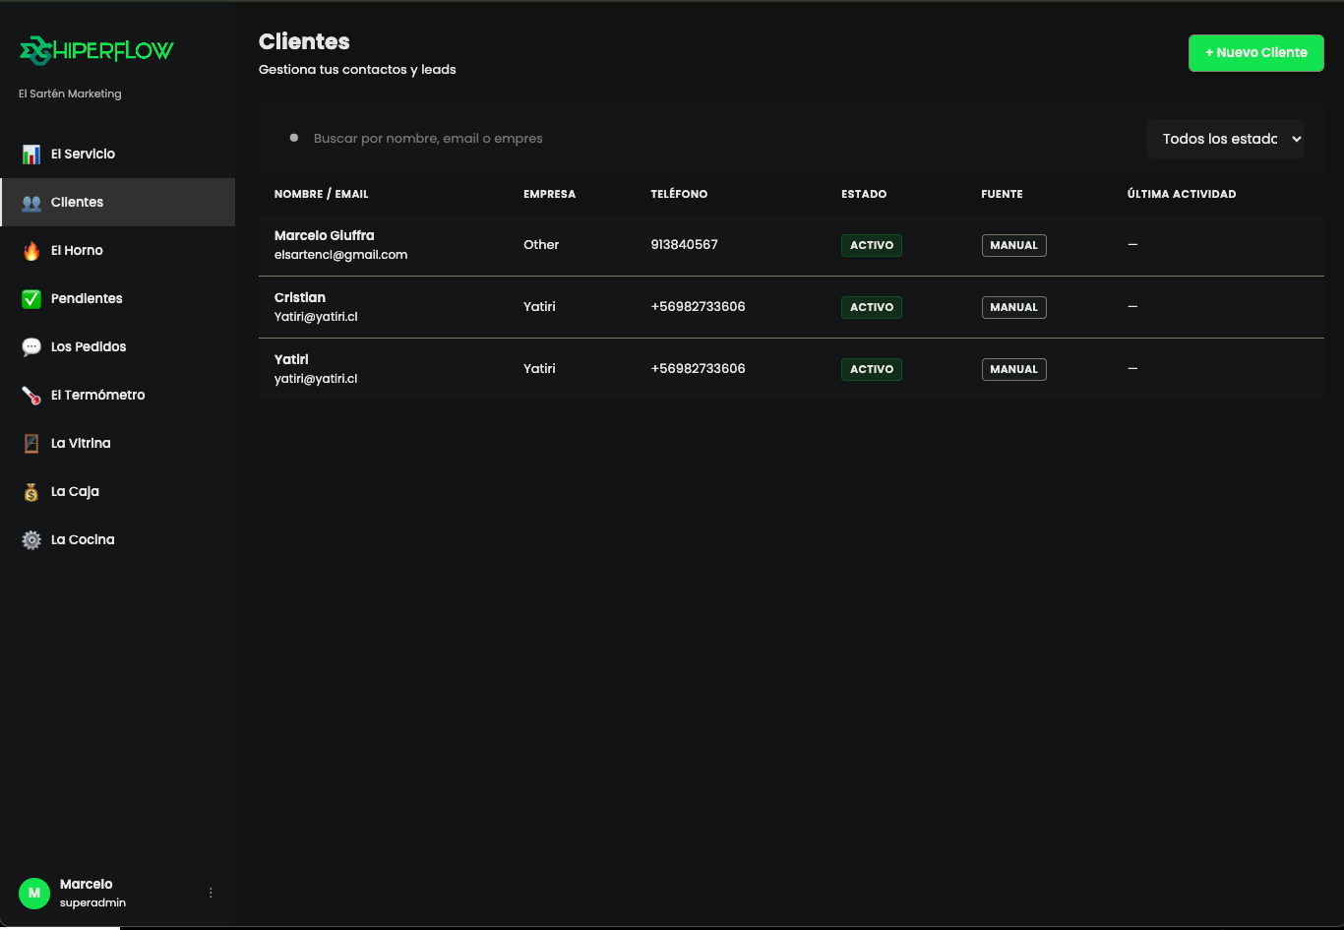Click the Pendientes green checkmark icon
1344x930 pixels.
31,299
